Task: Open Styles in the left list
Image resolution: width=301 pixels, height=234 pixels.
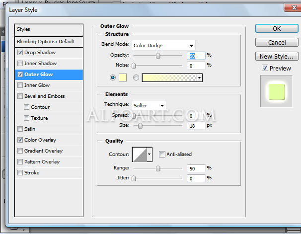Action: pyautogui.click(x=49, y=29)
